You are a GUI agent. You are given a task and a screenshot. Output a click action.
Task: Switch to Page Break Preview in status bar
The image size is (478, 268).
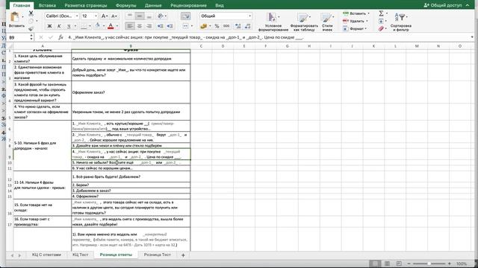(399, 264)
